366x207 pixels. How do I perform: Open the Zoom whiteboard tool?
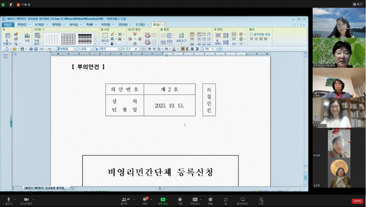pyautogui.click(x=242, y=200)
